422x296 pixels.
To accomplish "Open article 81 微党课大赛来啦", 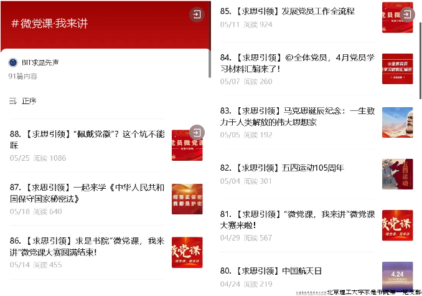I will point(297,219).
